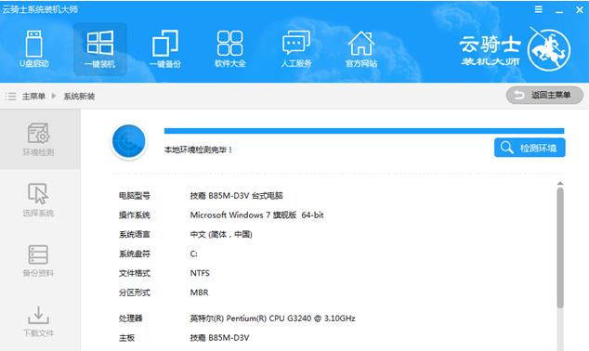This screenshot has width=589, height=351.
Task: Visit 官方网站 home icon
Action: [361, 49]
